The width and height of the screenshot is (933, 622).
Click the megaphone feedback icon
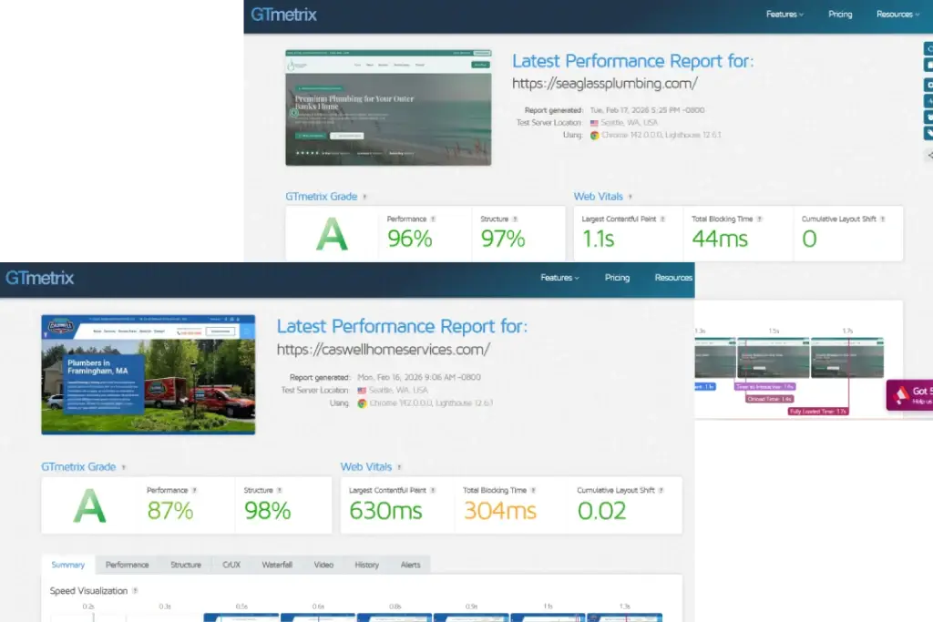tap(902, 393)
